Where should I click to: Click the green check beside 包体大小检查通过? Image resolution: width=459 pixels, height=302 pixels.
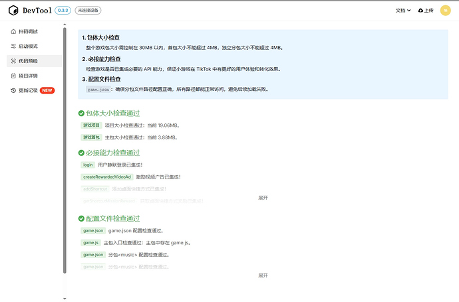(x=81, y=113)
